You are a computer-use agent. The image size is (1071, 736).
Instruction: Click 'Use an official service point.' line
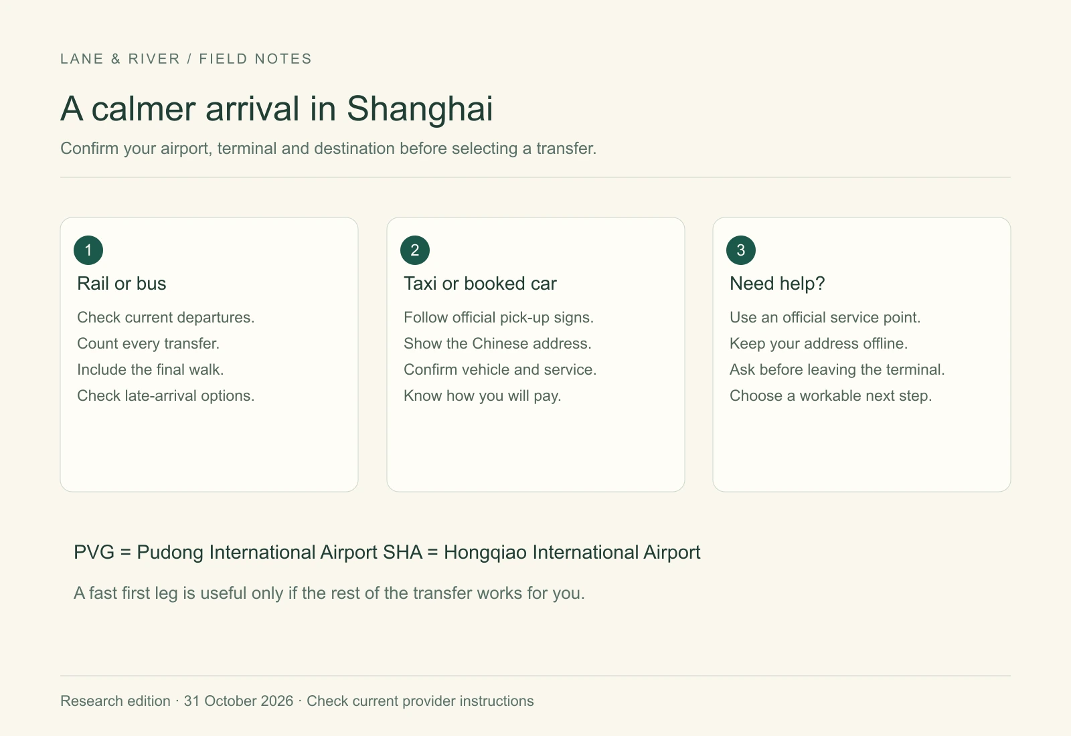click(x=825, y=317)
